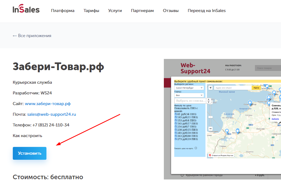Navigate to Отзывы page
The height and width of the screenshot is (184, 281).
coord(171,11)
